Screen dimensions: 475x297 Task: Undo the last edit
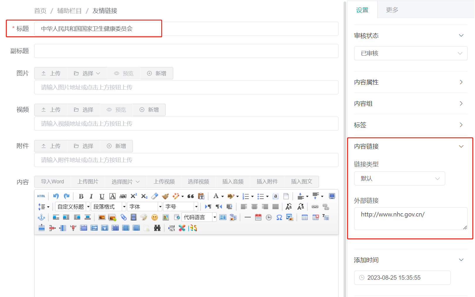56,196
